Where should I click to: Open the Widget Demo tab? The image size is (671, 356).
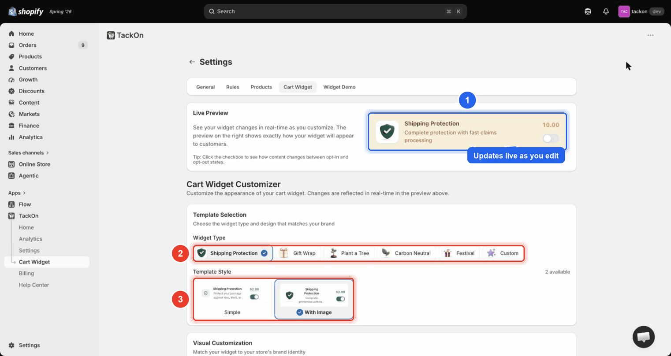coord(339,87)
